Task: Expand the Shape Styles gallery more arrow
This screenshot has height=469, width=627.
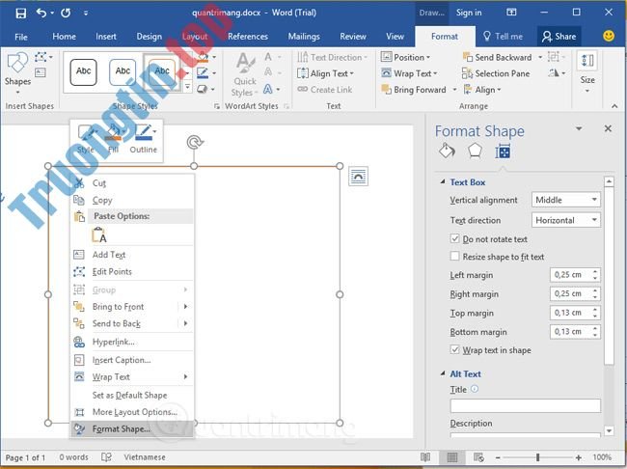Action: [x=187, y=87]
